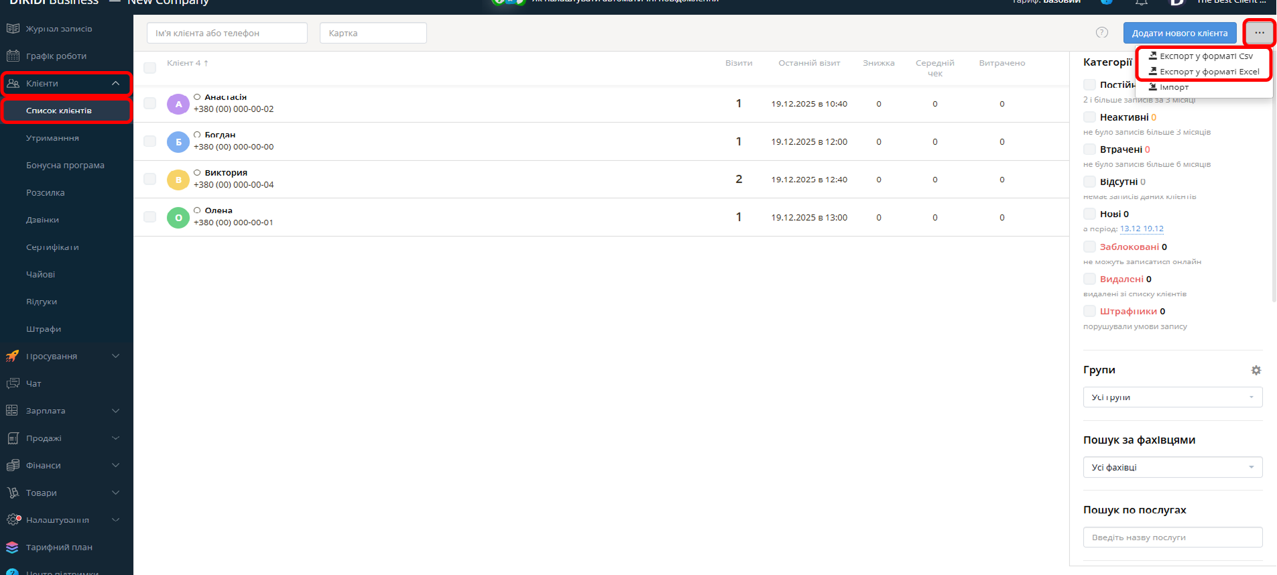Select the checkbox for client Богдан
Screen dimensions: 1277x575
150,141
